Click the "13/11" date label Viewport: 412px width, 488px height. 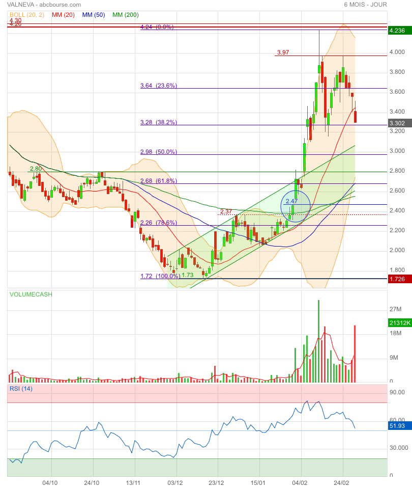tap(133, 483)
